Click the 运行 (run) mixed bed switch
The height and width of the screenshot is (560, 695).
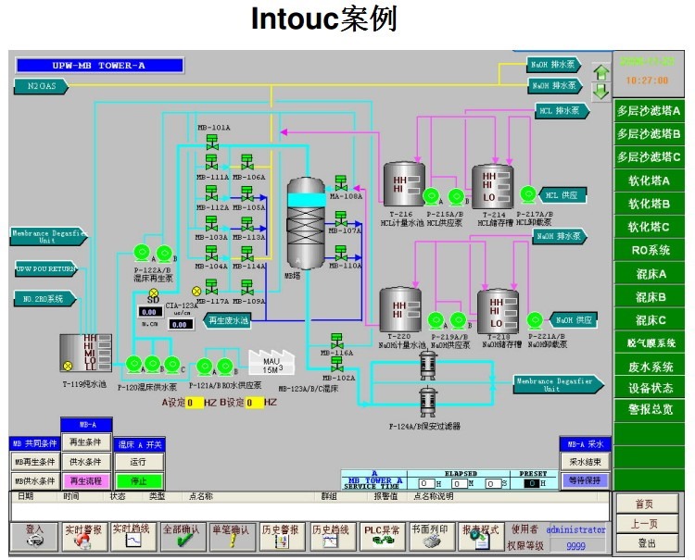point(139,462)
